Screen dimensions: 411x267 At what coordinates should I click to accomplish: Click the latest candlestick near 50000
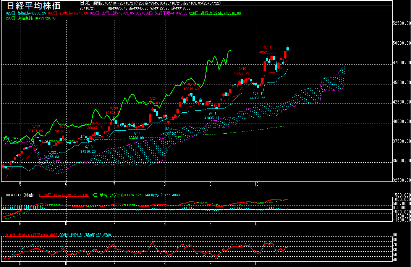288,49
